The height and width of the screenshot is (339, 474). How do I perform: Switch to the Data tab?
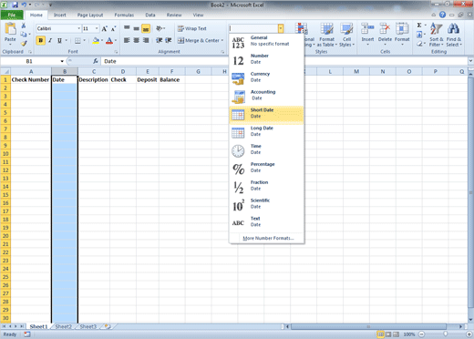pos(150,15)
